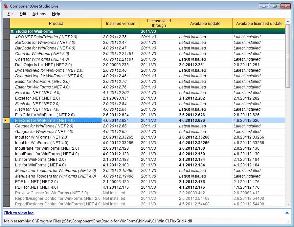Select the Studio for WinForms group row
This screenshot has height=227, width=294.
coord(147,31)
